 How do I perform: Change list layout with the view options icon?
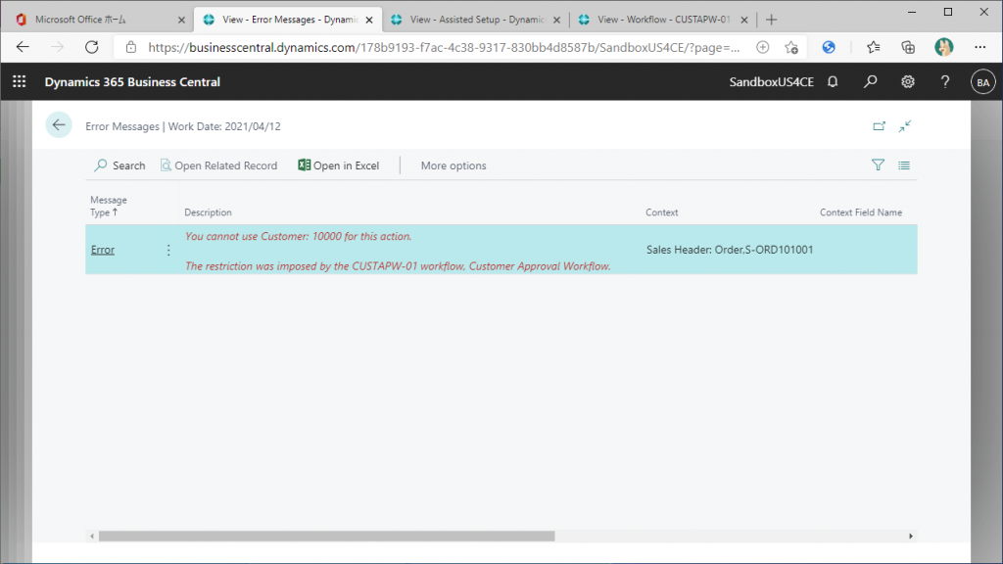pyautogui.click(x=904, y=164)
